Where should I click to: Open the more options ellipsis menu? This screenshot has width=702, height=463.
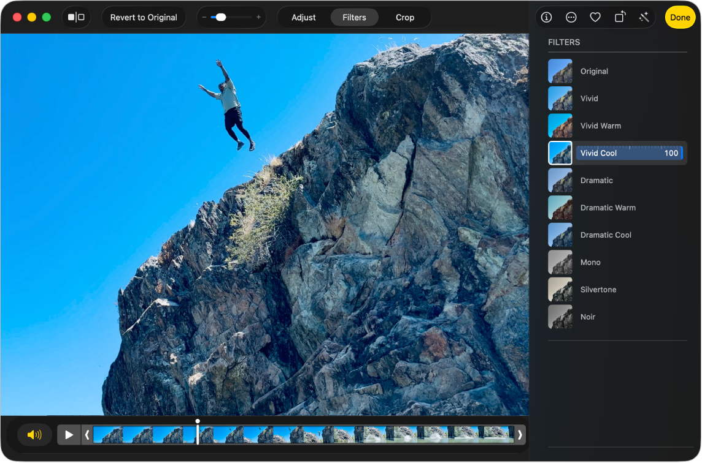click(571, 17)
